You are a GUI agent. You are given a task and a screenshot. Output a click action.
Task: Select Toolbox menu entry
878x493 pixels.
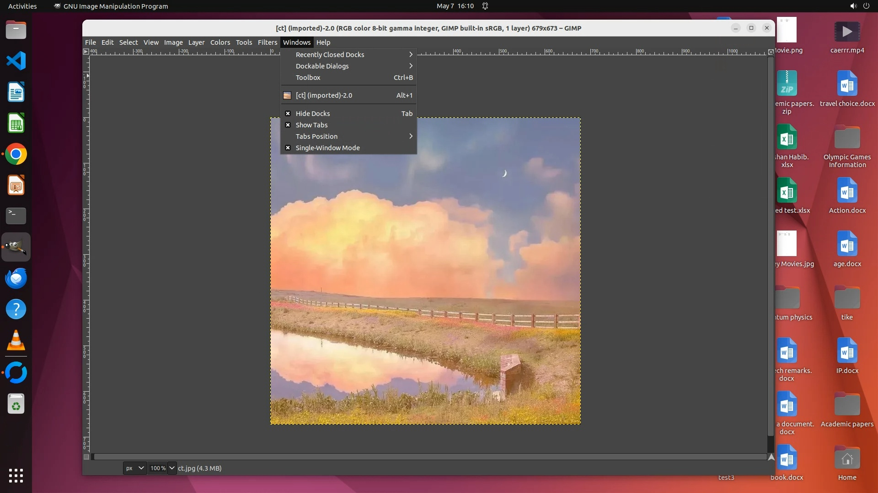(308, 78)
